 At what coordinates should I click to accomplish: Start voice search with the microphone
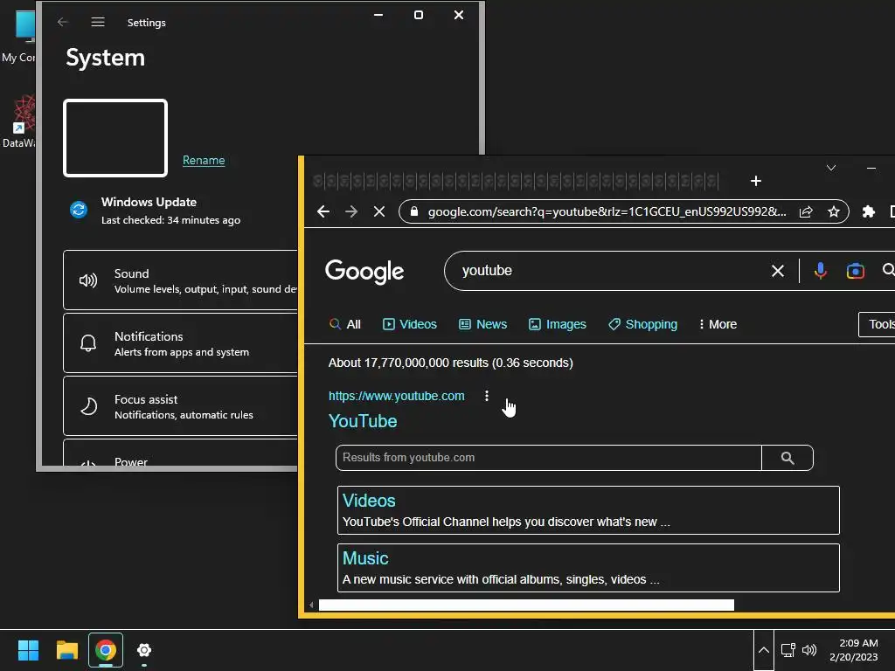[x=820, y=271]
